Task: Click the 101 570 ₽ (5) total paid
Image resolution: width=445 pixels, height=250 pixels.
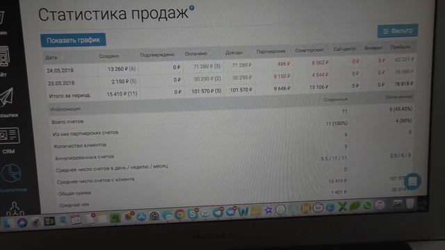Action: [x=207, y=91]
